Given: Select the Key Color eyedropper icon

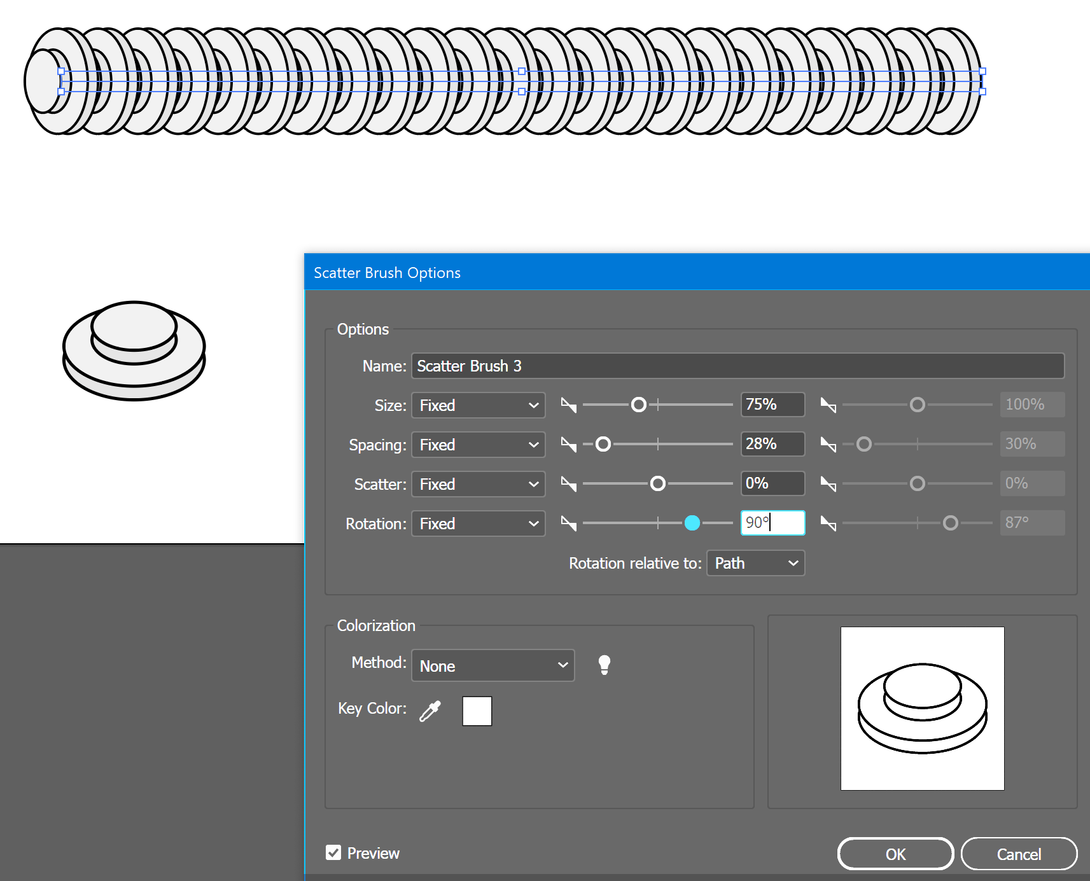Looking at the screenshot, I should 430,711.
